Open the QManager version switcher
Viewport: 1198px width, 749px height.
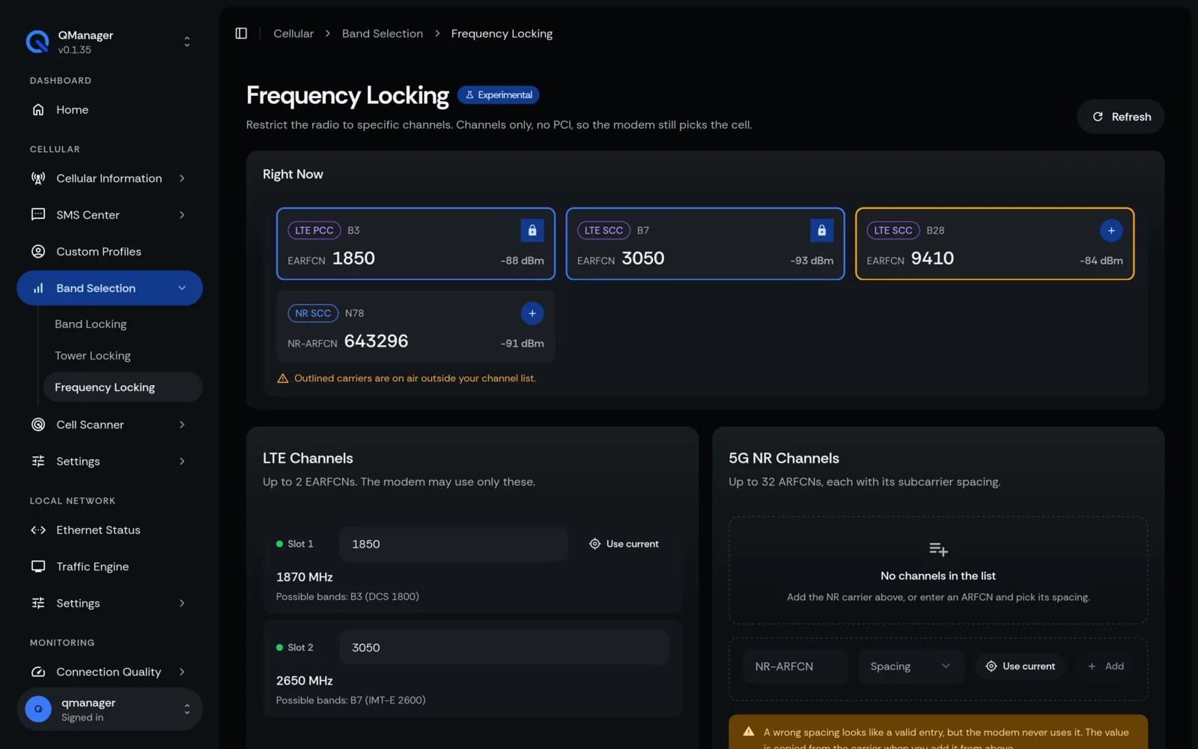(x=187, y=42)
